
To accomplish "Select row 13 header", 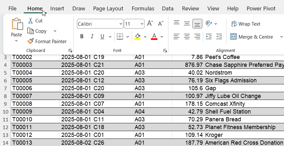I will [x=6, y=135].
